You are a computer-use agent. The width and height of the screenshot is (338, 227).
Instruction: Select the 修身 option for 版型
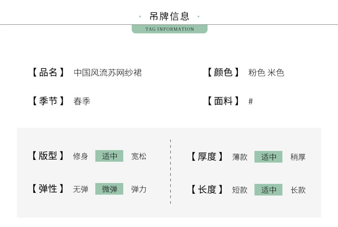point(81,157)
